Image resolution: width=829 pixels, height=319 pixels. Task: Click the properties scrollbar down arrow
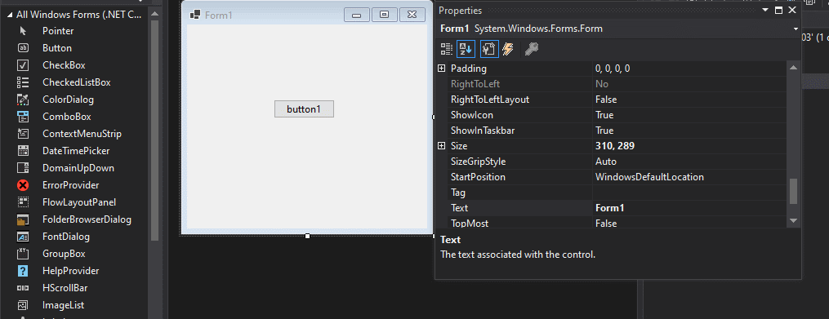(793, 220)
